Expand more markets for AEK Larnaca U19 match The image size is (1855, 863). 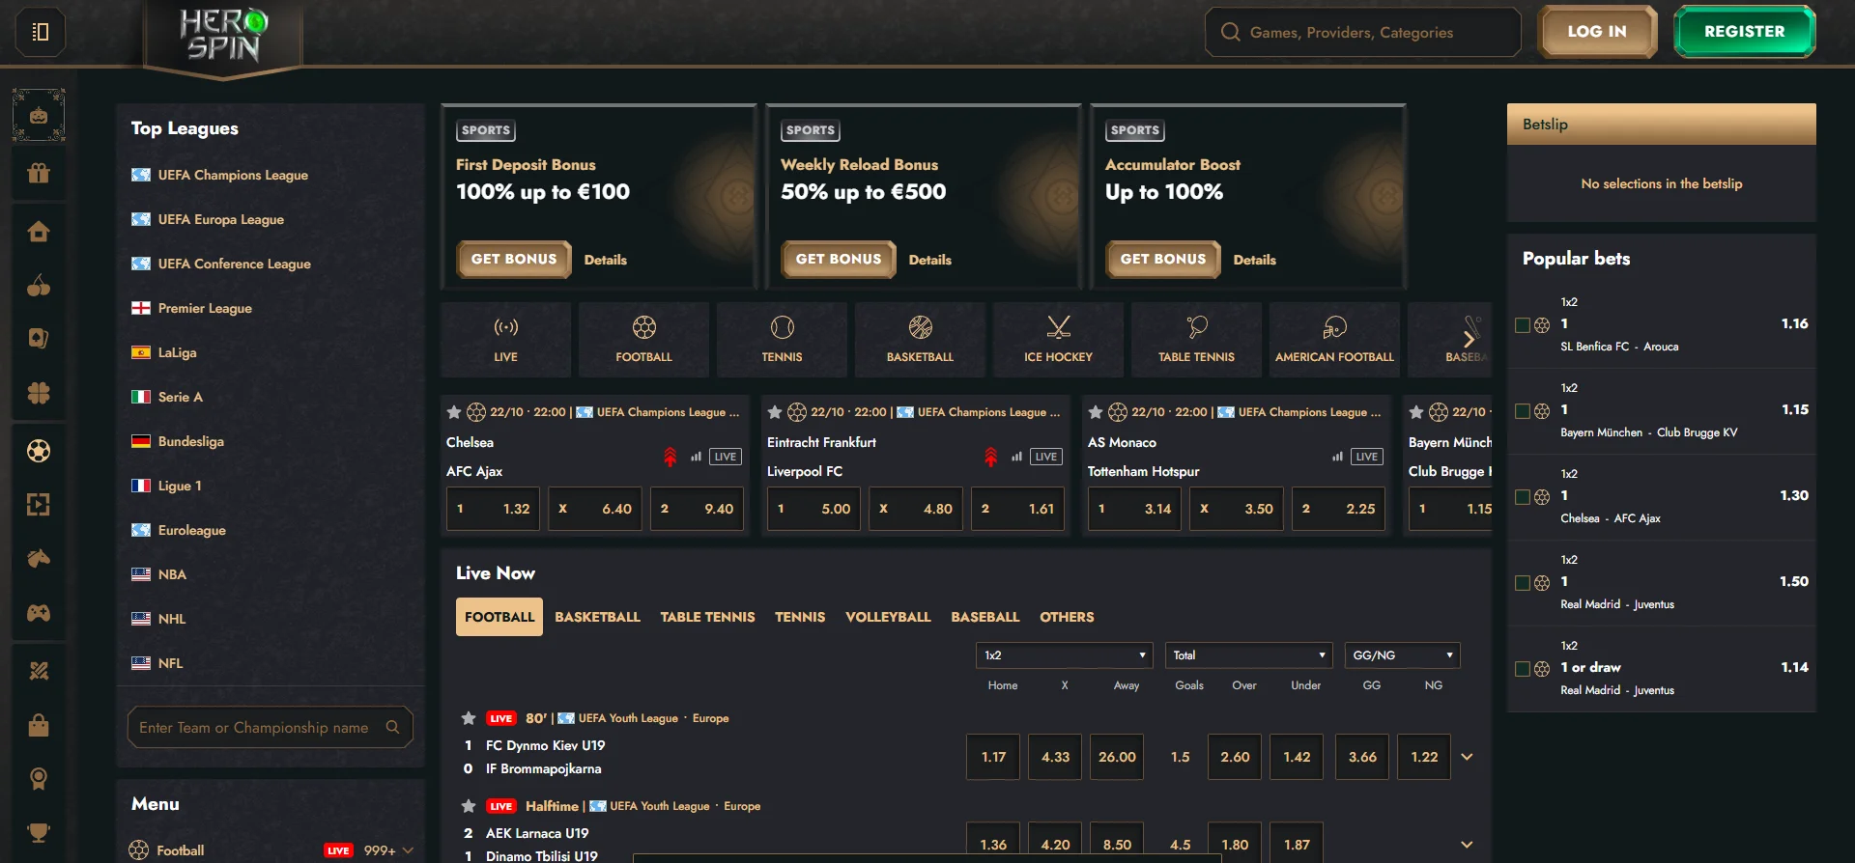pos(1467,845)
